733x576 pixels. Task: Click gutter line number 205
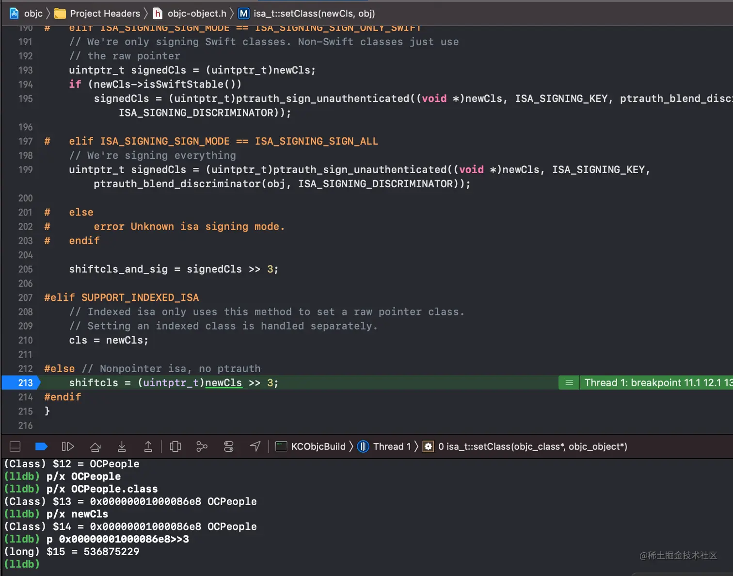click(26, 269)
